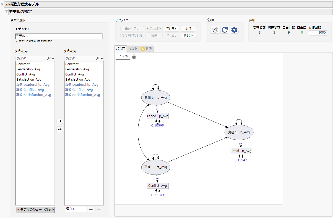Switch to the パス図 tab
333x218 pixels.
[120, 49]
